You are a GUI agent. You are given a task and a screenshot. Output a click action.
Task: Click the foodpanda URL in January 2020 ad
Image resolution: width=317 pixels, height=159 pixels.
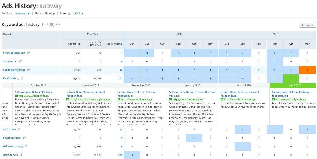click(188, 99)
